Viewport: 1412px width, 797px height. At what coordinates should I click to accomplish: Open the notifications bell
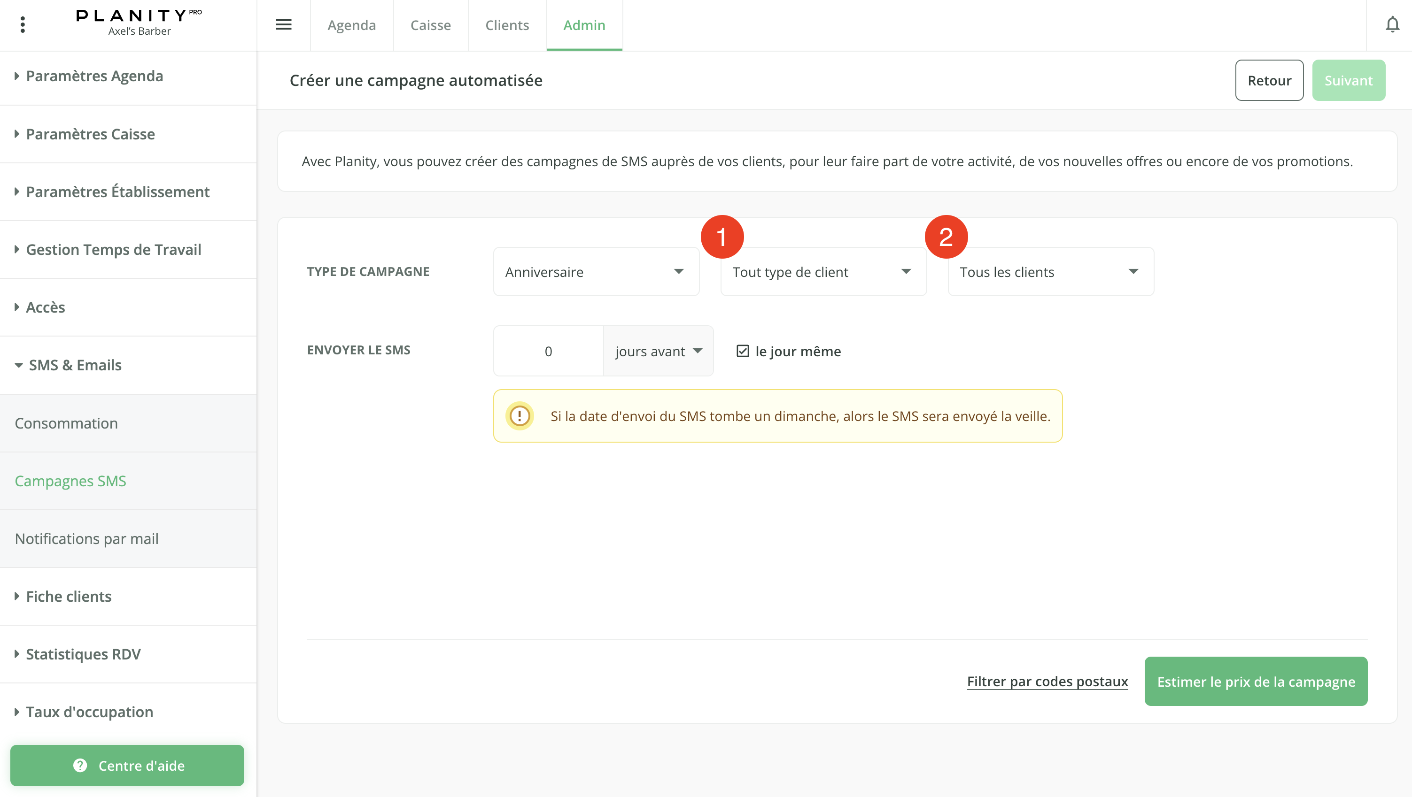(x=1392, y=25)
